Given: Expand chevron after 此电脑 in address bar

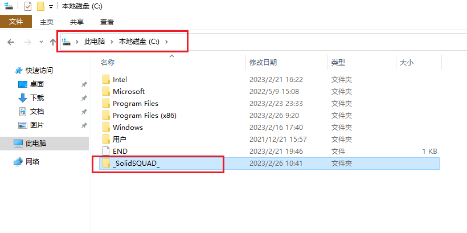Looking at the screenshot, I should click(x=112, y=42).
